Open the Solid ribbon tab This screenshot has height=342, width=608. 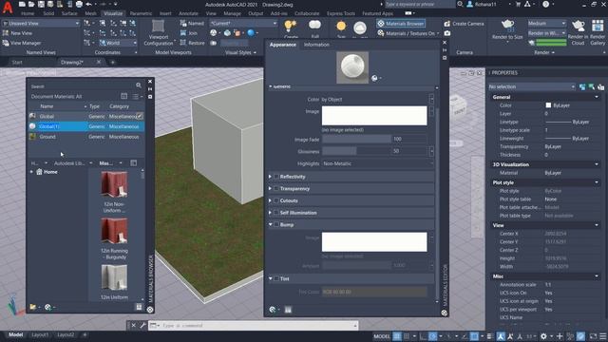(48, 13)
